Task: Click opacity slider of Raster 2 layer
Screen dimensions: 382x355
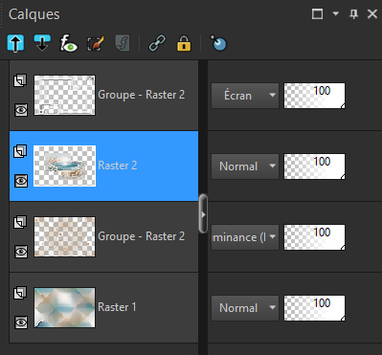Action: click(314, 166)
